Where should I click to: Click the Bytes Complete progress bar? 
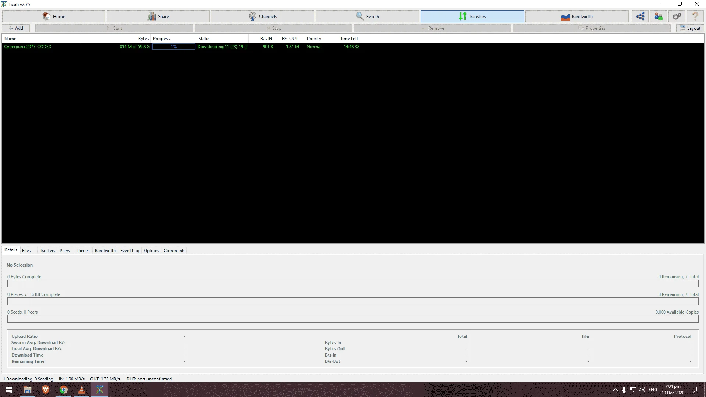[x=353, y=284]
